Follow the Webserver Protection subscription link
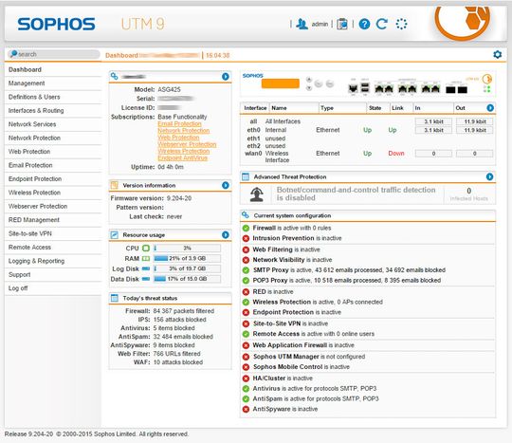Screen dimensions: 512x443 click(x=187, y=144)
